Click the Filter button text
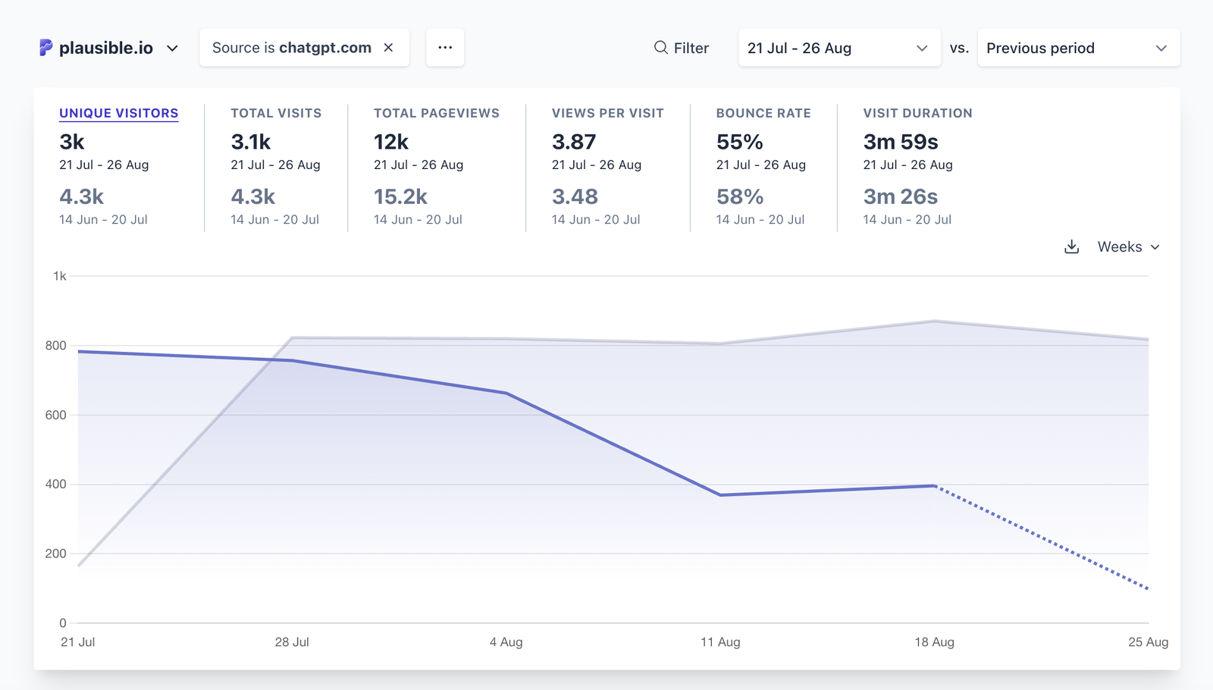 (691, 48)
